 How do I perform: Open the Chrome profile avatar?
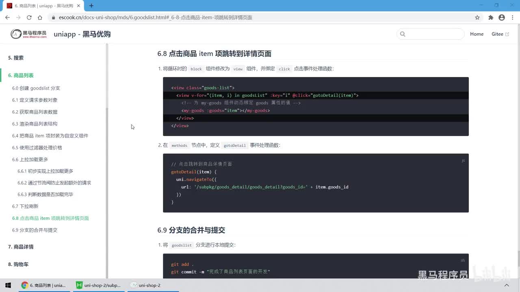(x=502, y=17)
